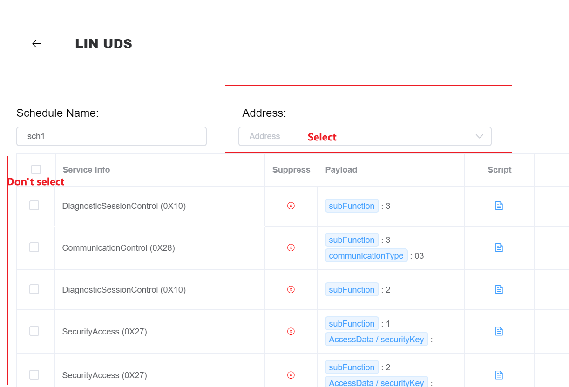
Task: Open script for DiagnosticSessionControl (0X10) first row
Action: [499, 205]
